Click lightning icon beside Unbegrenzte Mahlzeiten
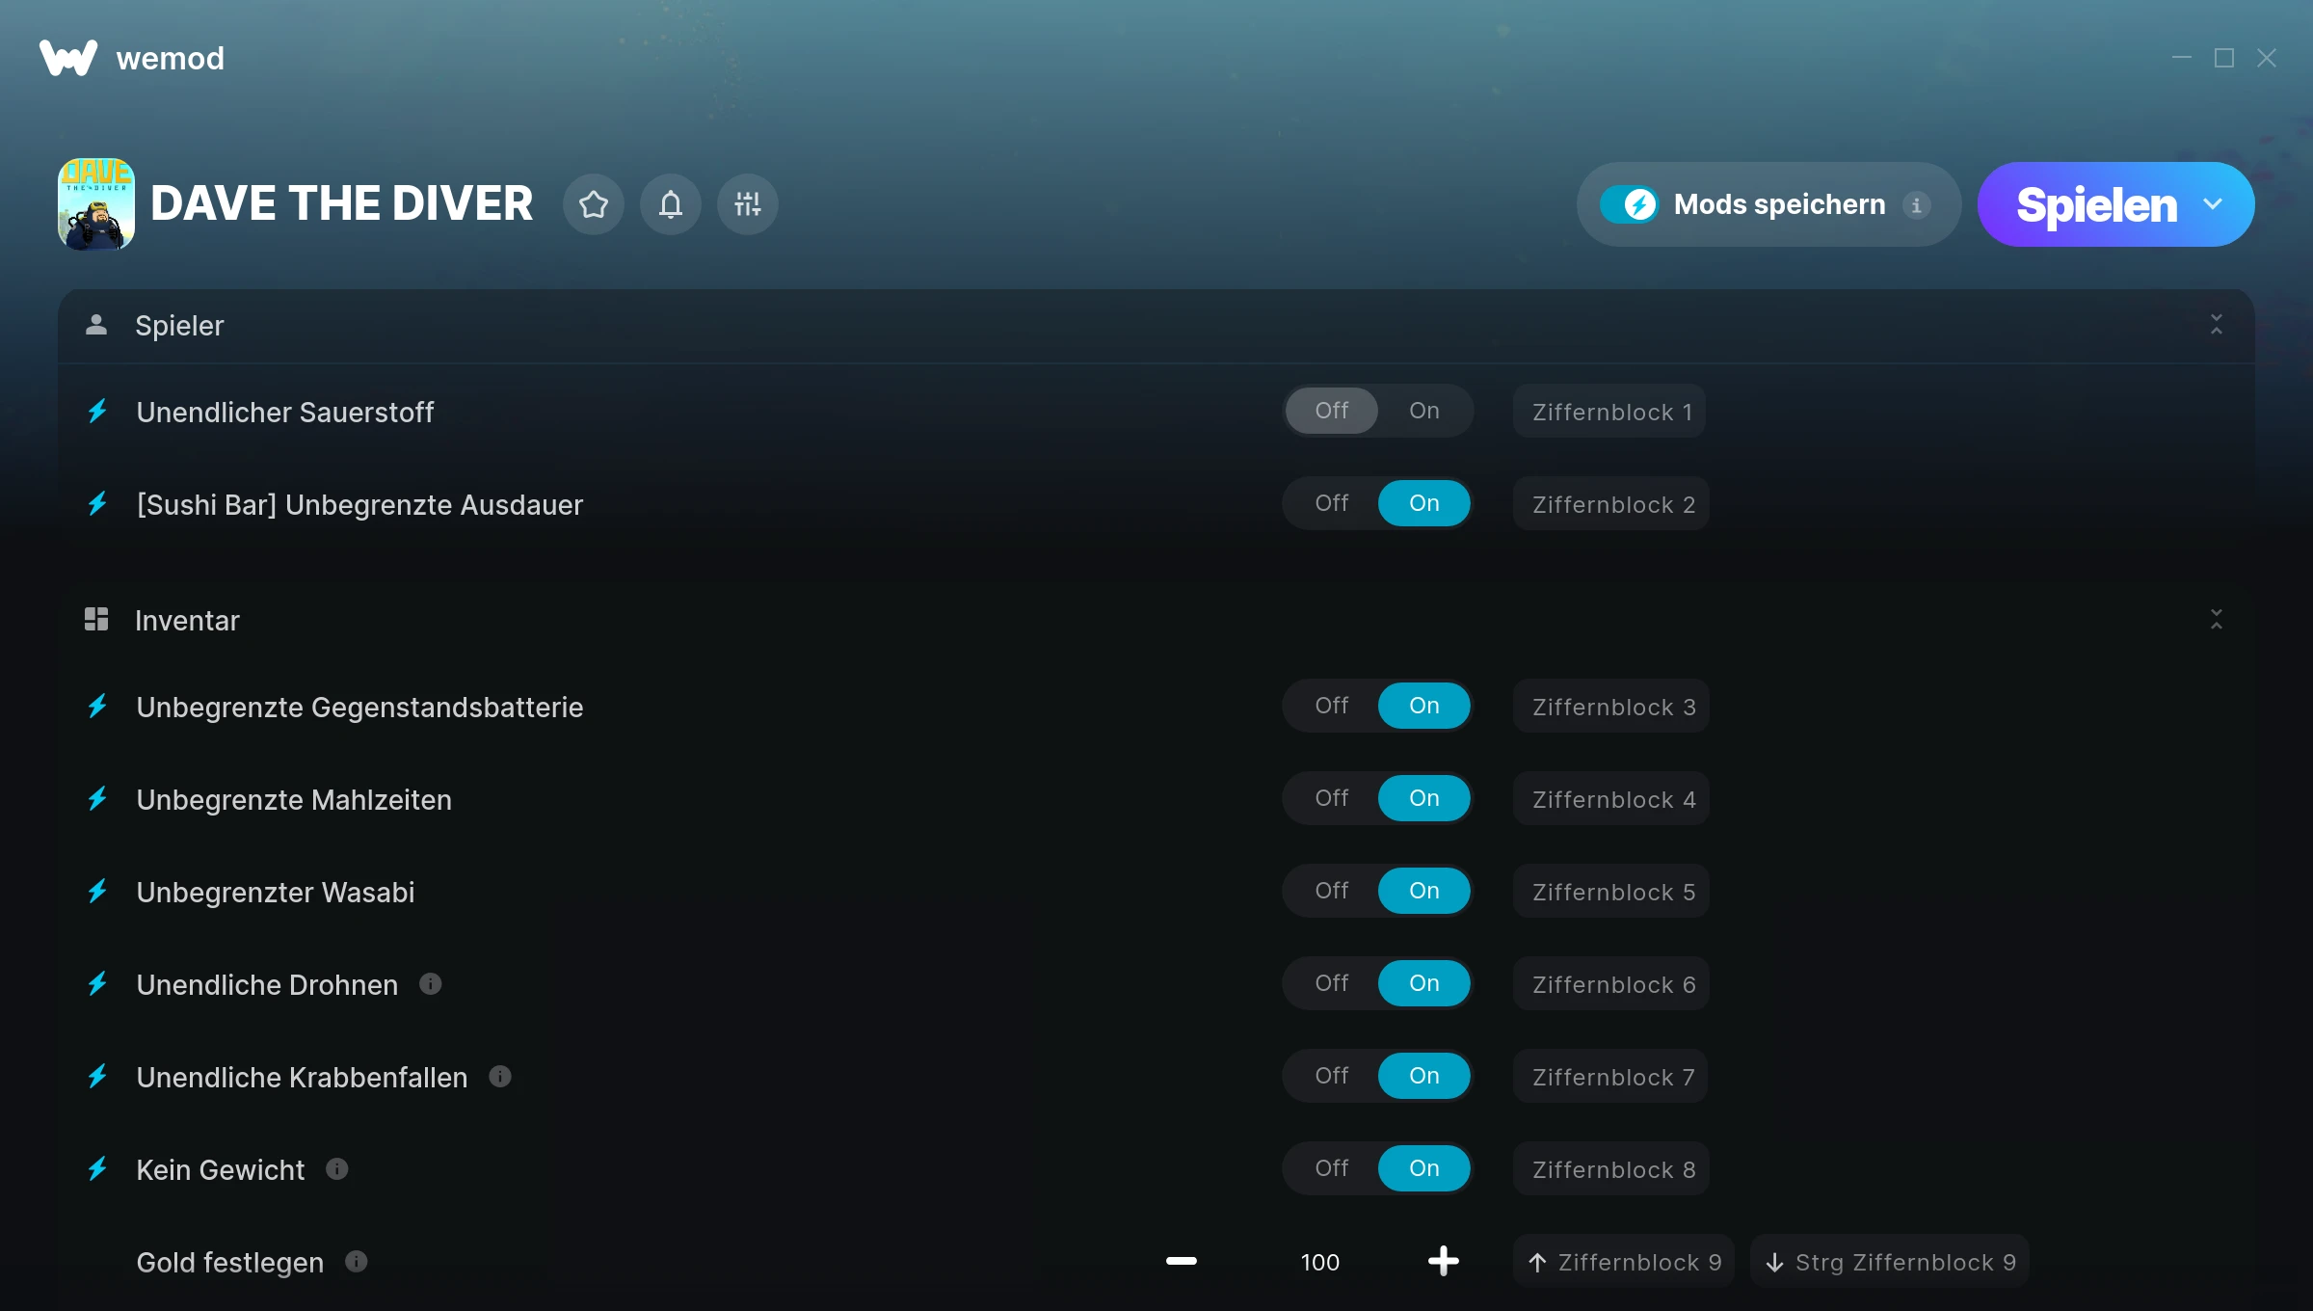The width and height of the screenshot is (2313, 1311). coord(97,799)
